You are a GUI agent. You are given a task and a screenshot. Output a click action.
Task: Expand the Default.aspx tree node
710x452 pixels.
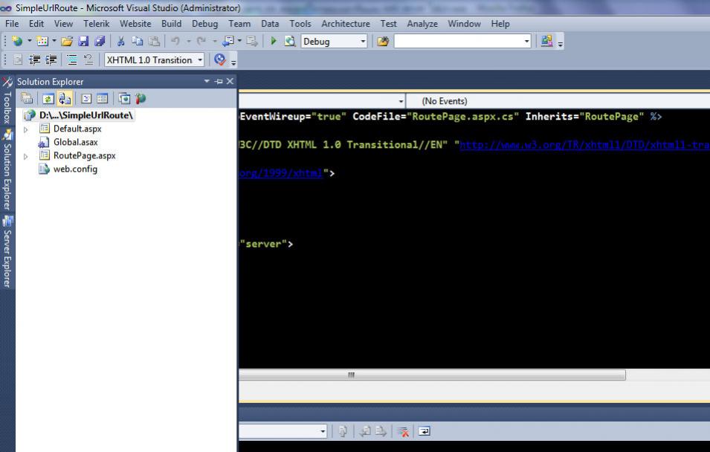point(26,129)
